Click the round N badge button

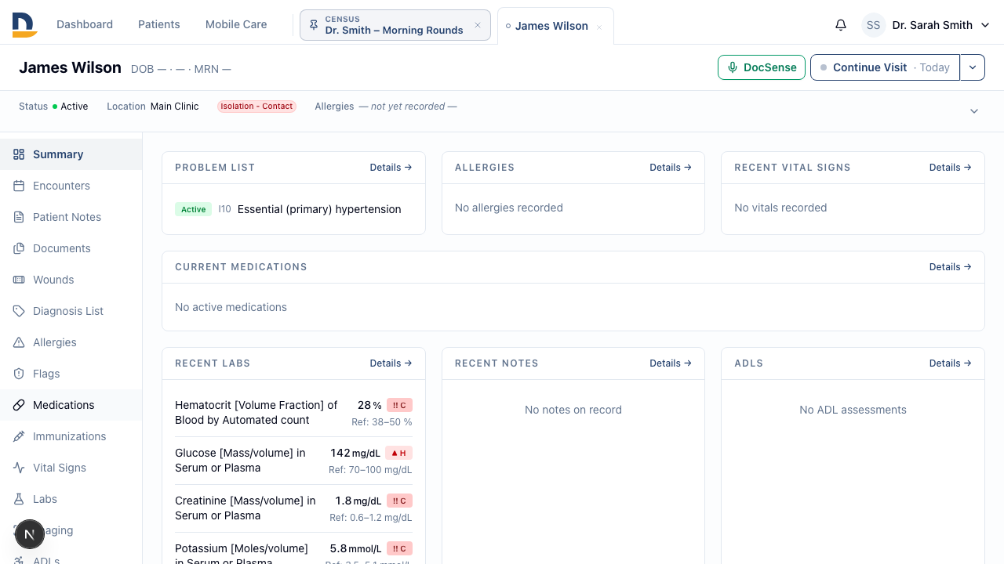30,534
